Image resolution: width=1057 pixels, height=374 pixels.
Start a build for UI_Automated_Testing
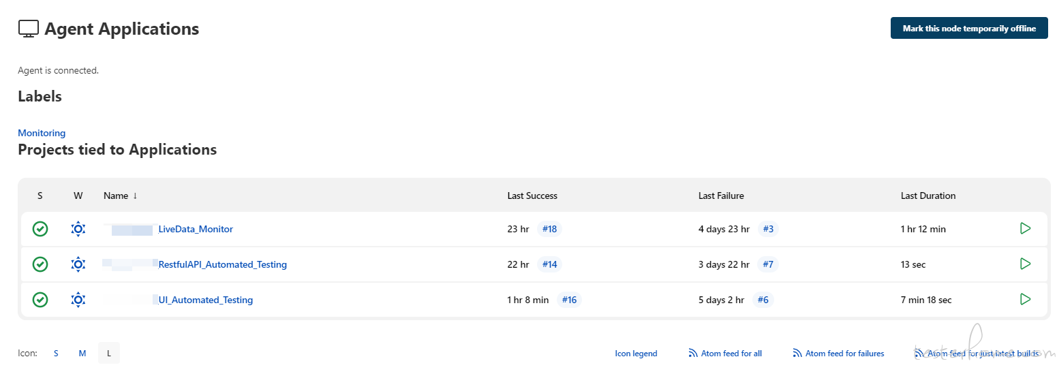click(x=1025, y=299)
